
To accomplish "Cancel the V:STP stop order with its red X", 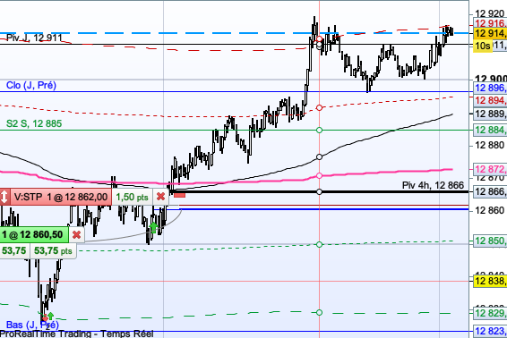I will point(160,197).
